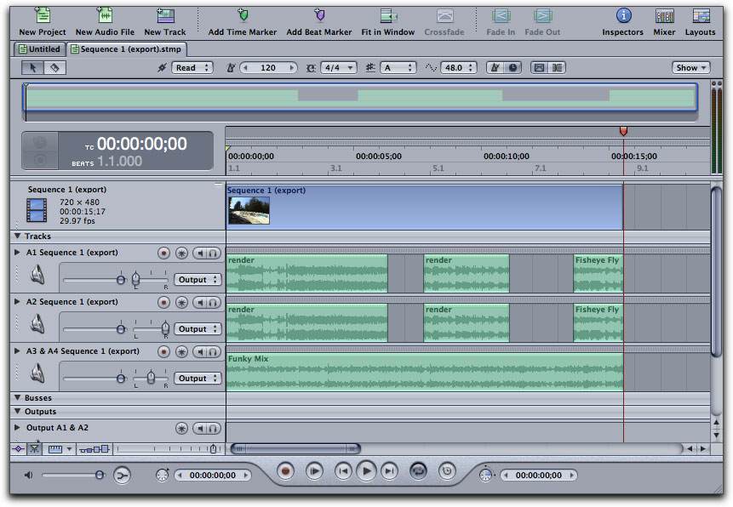Arm record on A1 Sequence 1 track
The width and height of the screenshot is (733, 507).
click(x=163, y=253)
